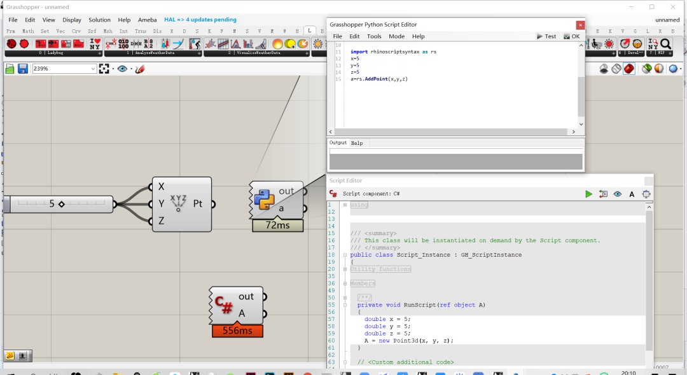This screenshot has width=687, height=375.
Task: Expand the 'Members' code region
Action: [x=345, y=283]
